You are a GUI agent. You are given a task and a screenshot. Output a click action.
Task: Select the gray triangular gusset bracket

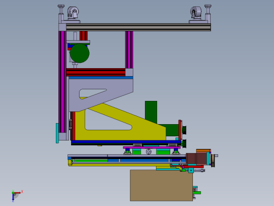pos(101,95)
